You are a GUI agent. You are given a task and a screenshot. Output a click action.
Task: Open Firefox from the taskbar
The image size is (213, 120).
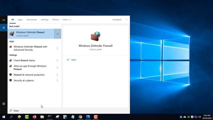pyautogui.click(x=35, y=117)
